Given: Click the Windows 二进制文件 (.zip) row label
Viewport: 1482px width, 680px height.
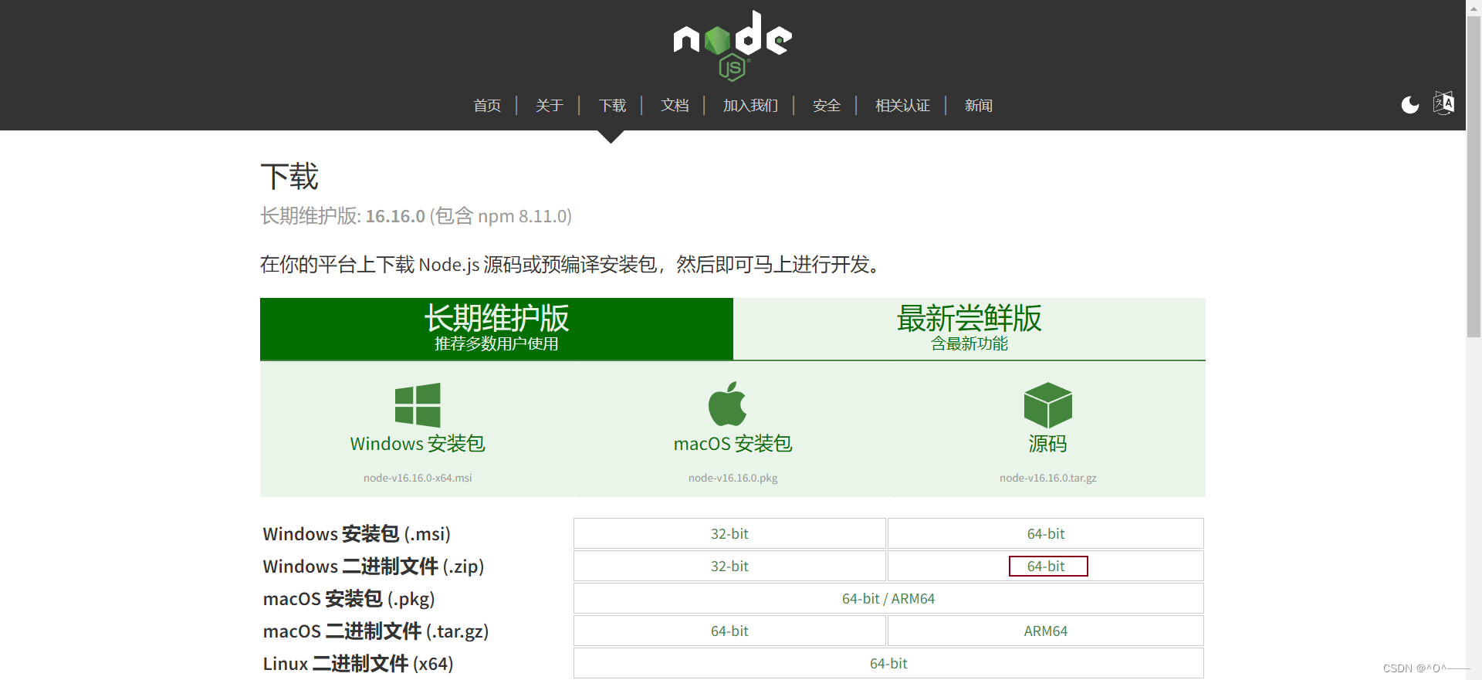Looking at the screenshot, I should point(374,567).
